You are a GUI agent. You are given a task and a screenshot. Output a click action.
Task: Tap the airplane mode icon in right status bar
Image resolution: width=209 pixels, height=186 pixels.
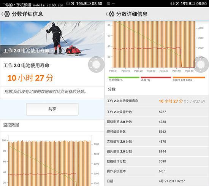tap(177, 3)
